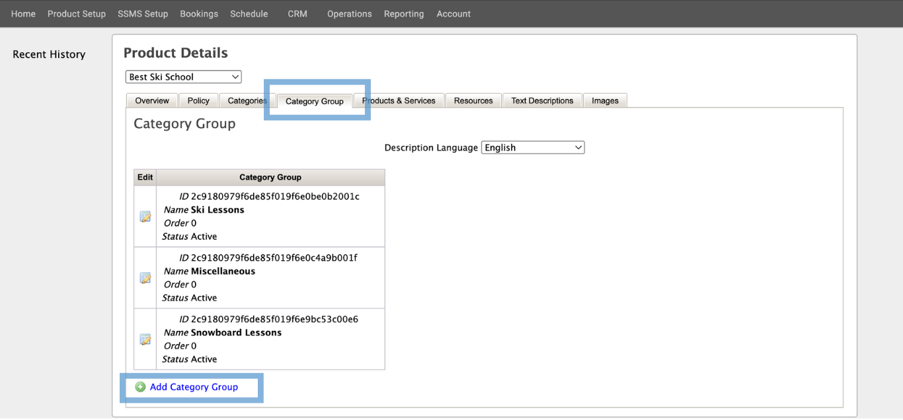
Task: Switch to the Resources tab
Action: point(473,100)
